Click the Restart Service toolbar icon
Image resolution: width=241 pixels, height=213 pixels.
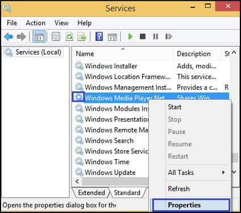click(168, 36)
